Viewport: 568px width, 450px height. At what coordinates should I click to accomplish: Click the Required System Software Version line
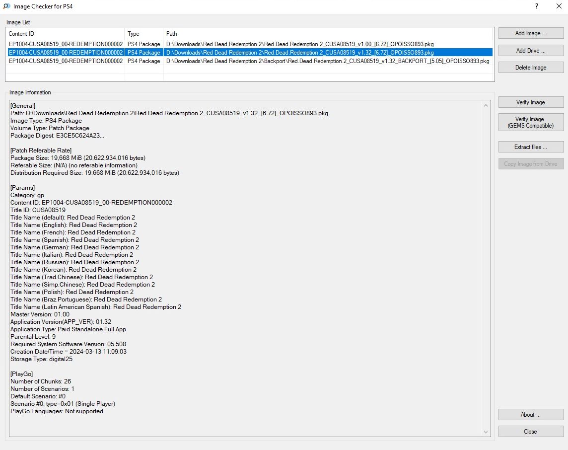pyautogui.click(x=68, y=344)
